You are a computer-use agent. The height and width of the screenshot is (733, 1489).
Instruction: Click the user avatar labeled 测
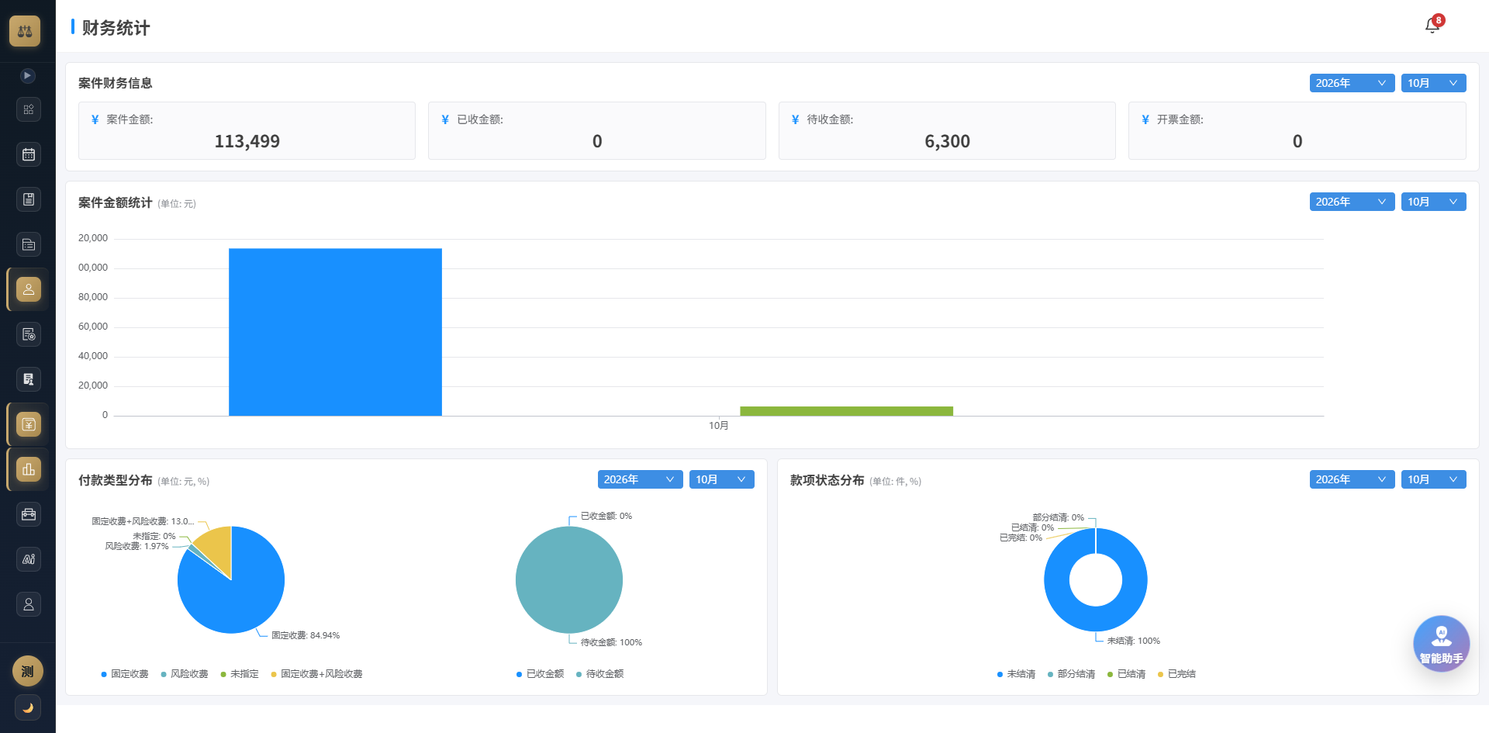(x=28, y=671)
